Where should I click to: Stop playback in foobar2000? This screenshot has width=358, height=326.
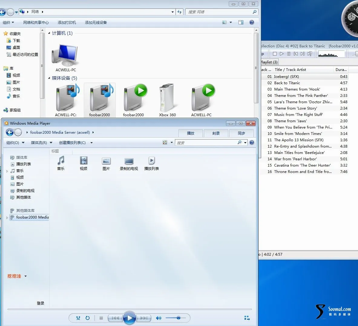(275, 54)
